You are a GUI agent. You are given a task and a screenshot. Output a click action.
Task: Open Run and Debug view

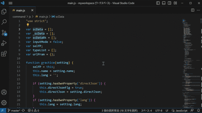(x=4, y=43)
